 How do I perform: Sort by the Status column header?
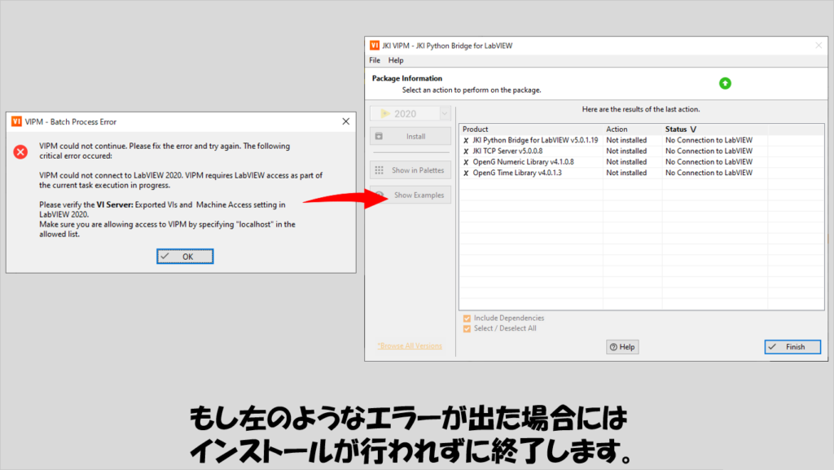pos(681,129)
